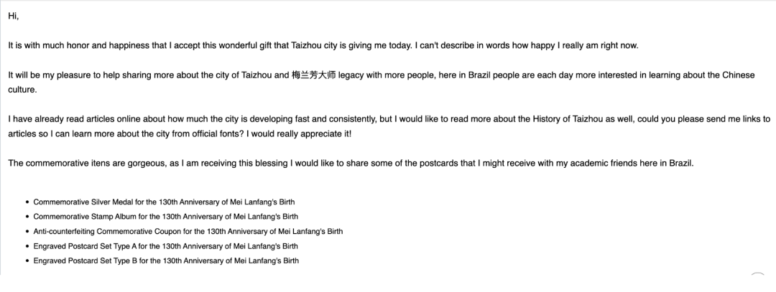
Task: Click "Engraved Postcard Set Type A" item
Action: click(x=166, y=246)
